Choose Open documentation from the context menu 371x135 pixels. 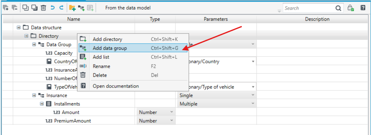click(x=133, y=86)
